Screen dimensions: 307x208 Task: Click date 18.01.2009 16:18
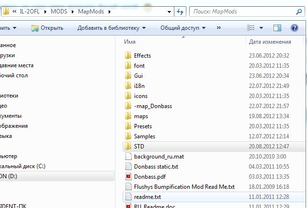pos(269,186)
